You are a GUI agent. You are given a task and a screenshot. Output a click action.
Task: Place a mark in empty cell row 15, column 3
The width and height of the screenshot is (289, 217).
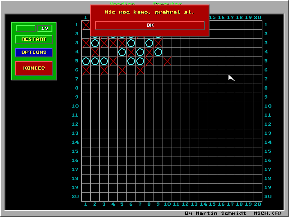pyautogui.click(x=104, y=152)
